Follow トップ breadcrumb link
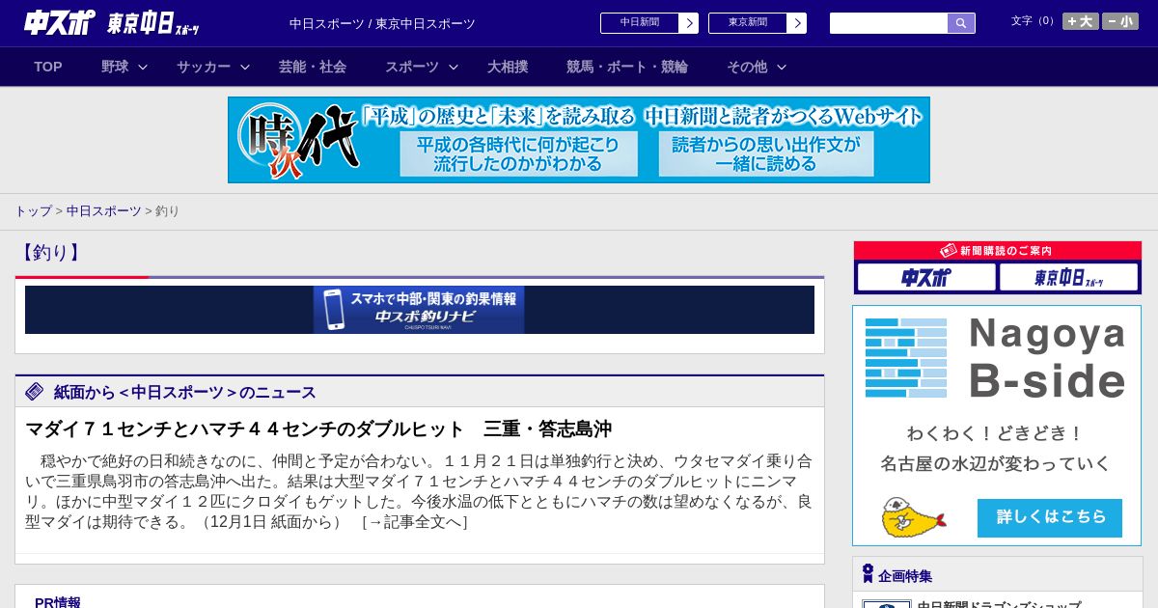 (33, 210)
